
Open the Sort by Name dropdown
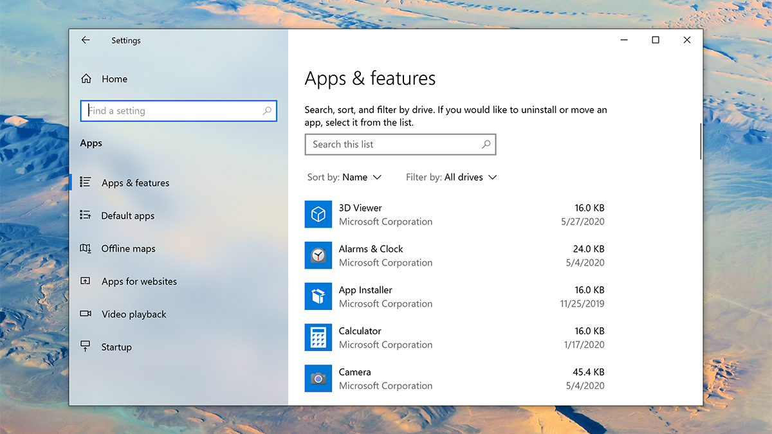click(345, 177)
